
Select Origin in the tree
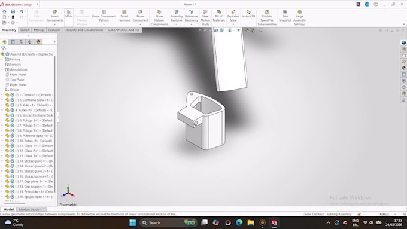pos(14,90)
